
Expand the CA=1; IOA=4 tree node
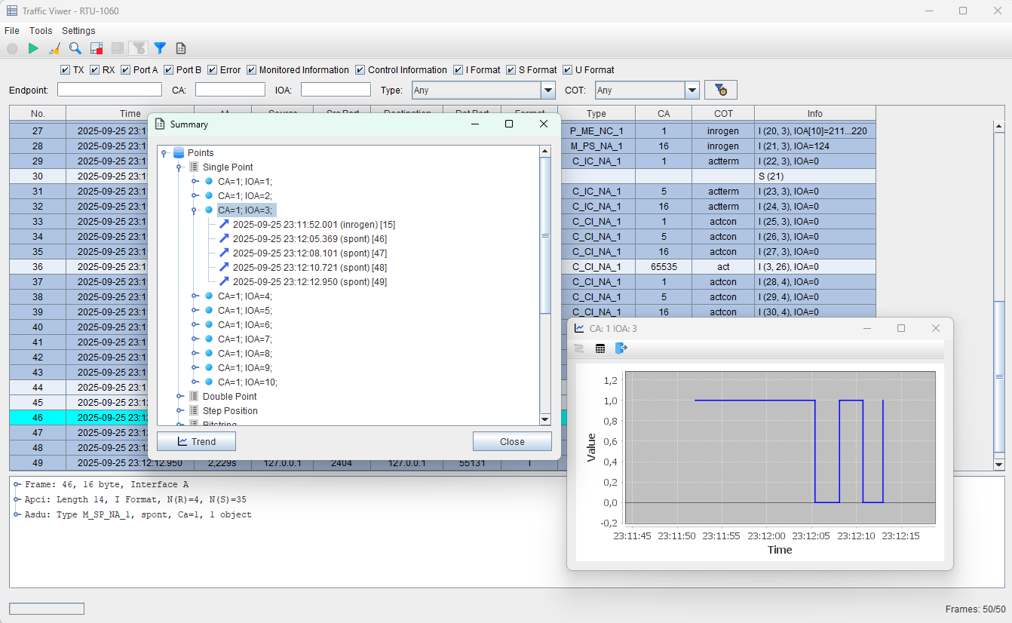[195, 296]
